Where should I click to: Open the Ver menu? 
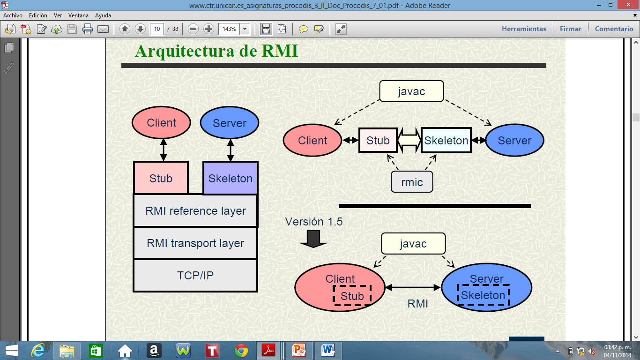(x=57, y=15)
